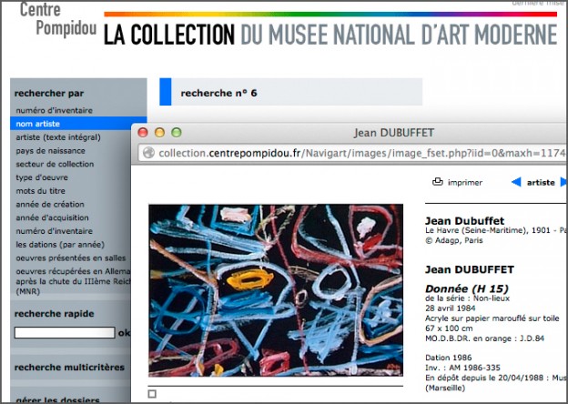Open the Donnée (H 15) painting image
This screenshot has width=568, height=404.
(x=276, y=290)
